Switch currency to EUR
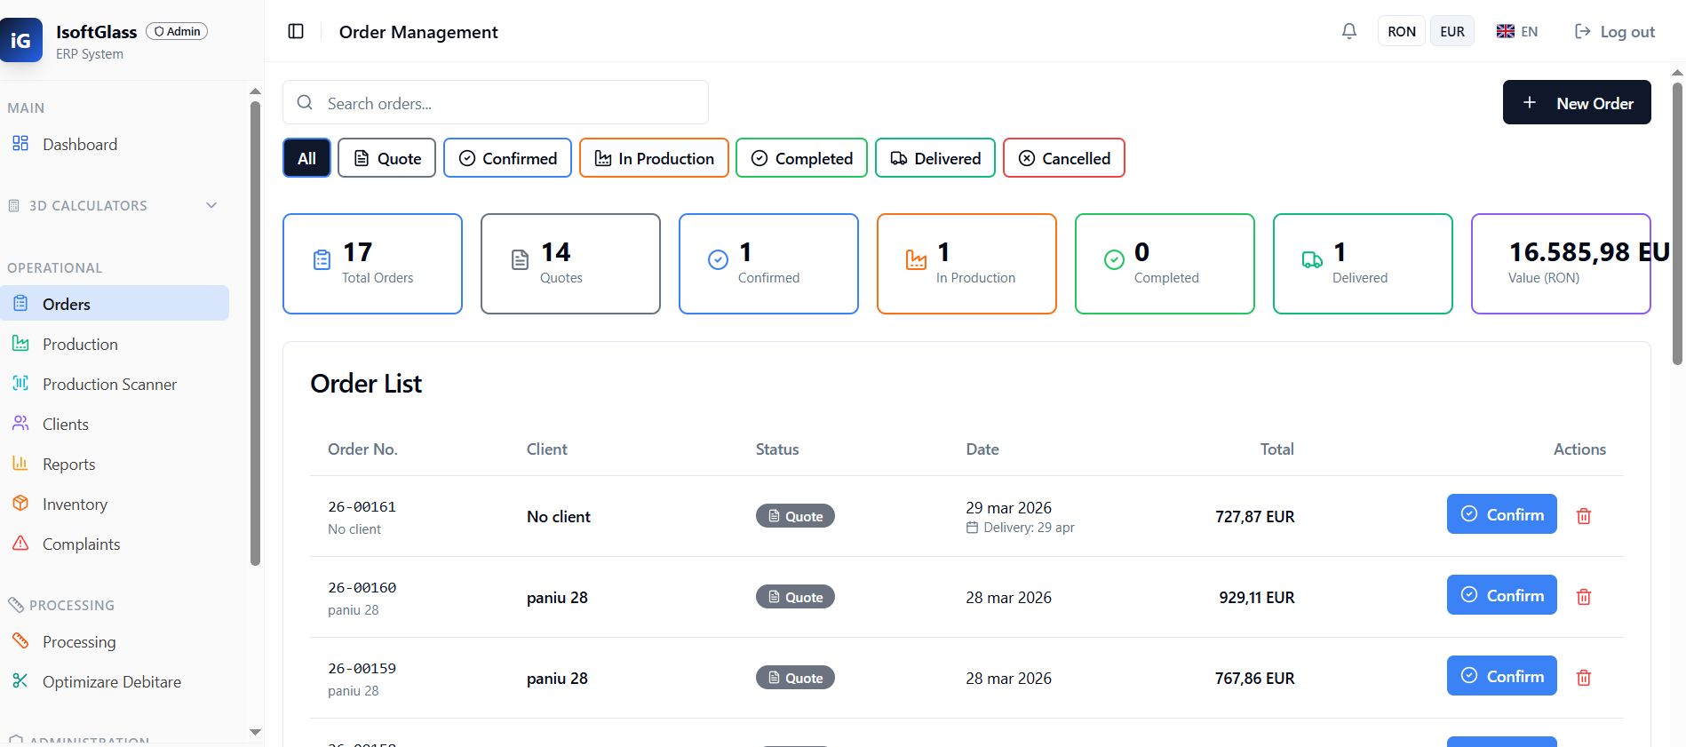Viewport: 1686px width, 747px height. (x=1451, y=31)
